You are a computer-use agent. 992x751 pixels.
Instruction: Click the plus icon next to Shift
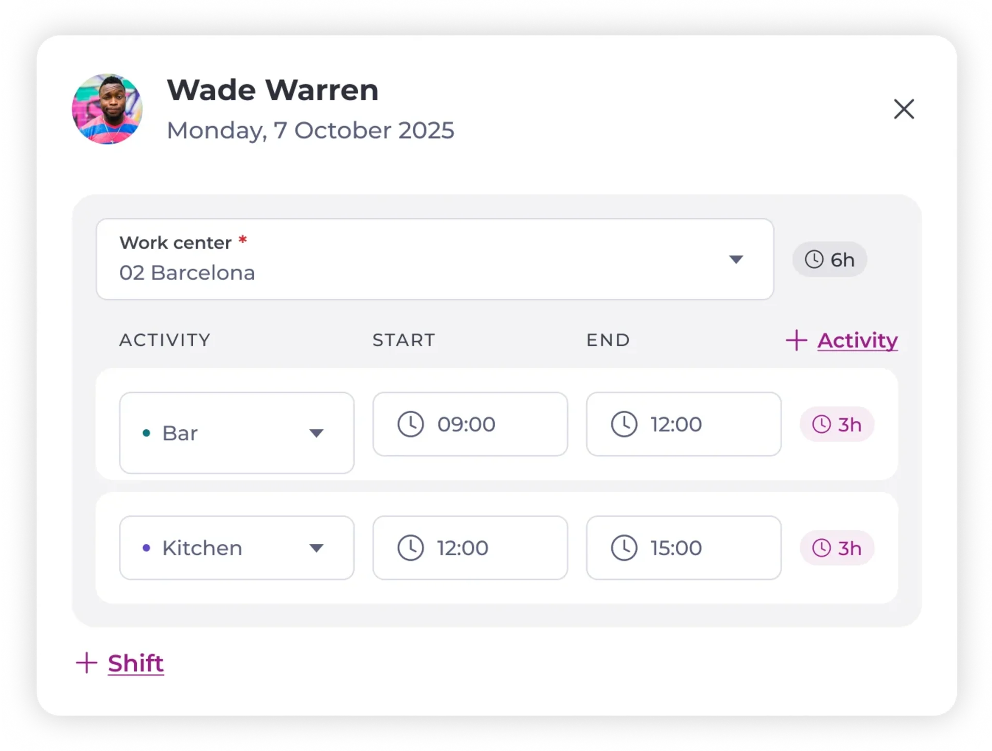coord(87,663)
